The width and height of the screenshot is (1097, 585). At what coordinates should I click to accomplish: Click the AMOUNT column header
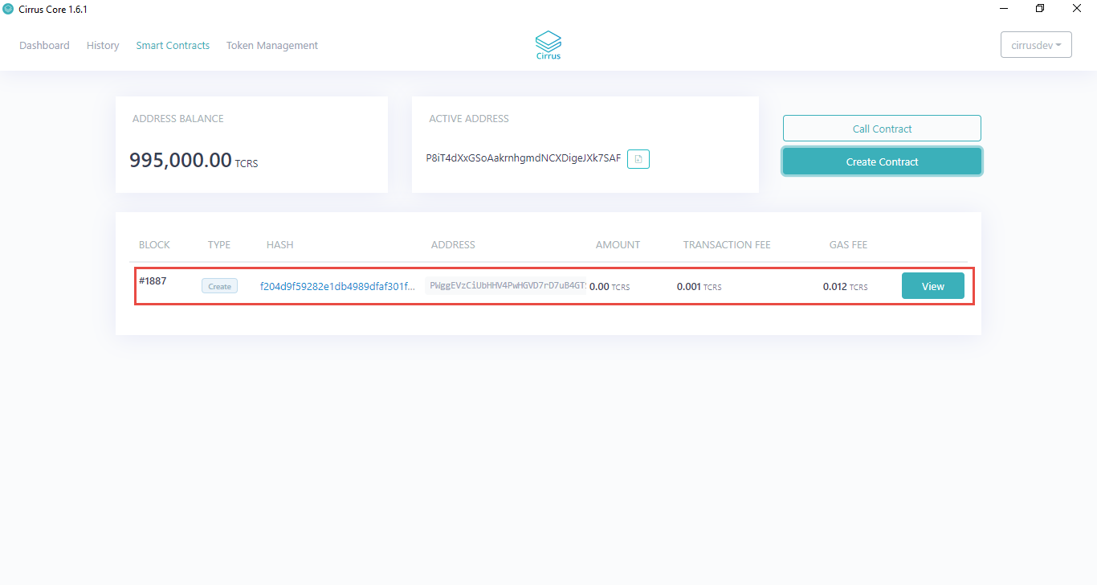click(x=618, y=244)
